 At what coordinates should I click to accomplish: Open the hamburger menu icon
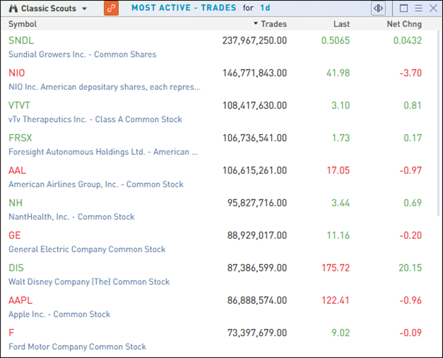pyautogui.click(x=418, y=8)
